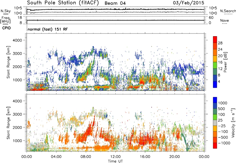236x163 pixels.
Task: Click the '08:00' time tick label
Action: point(86,157)
